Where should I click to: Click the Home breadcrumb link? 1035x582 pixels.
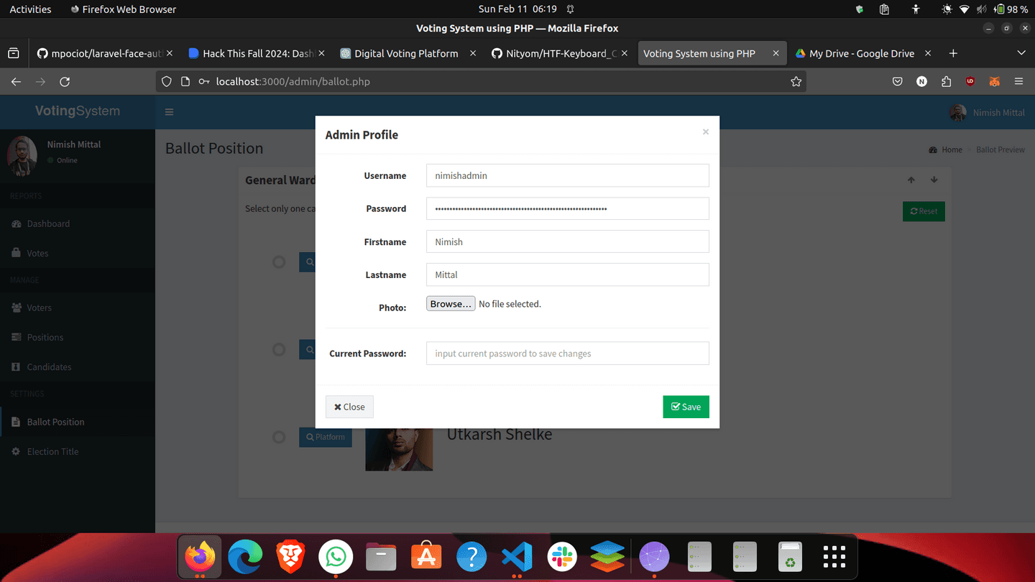click(x=945, y=149)
